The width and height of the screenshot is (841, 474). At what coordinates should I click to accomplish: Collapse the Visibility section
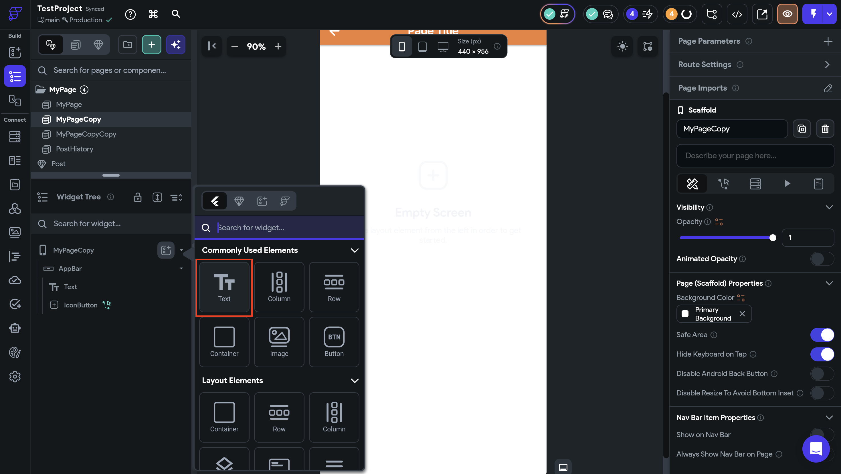[x=829, y=207]
